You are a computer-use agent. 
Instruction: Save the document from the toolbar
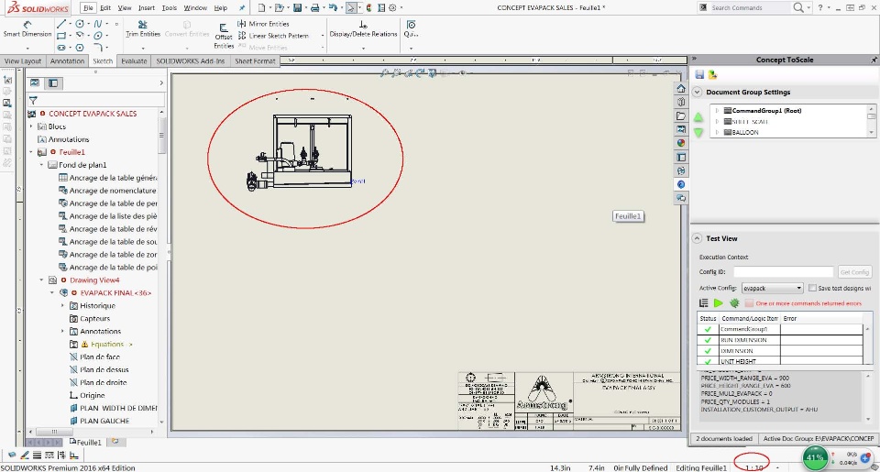[297, 8]
